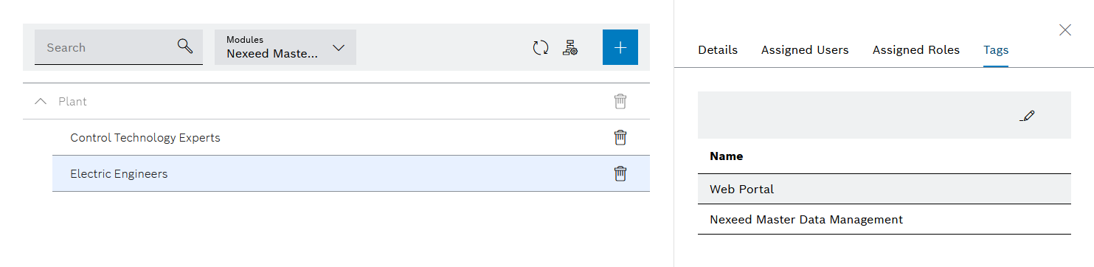Open the Modules dropdown
This screenshot has width=1094, height=267.
[285, 47]
